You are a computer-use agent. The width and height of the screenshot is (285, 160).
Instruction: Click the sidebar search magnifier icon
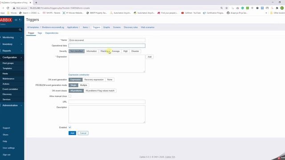(x=20, y=30)
